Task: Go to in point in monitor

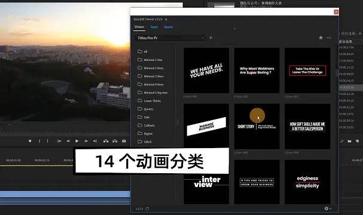Action: click(x=59, y=141)
